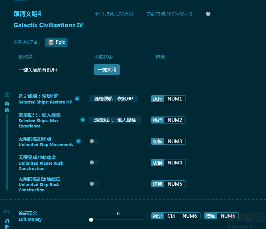Viewport: 266px width, 229px height.
Task: Change the NUM3 hotkey field
Action: point(175,141)
